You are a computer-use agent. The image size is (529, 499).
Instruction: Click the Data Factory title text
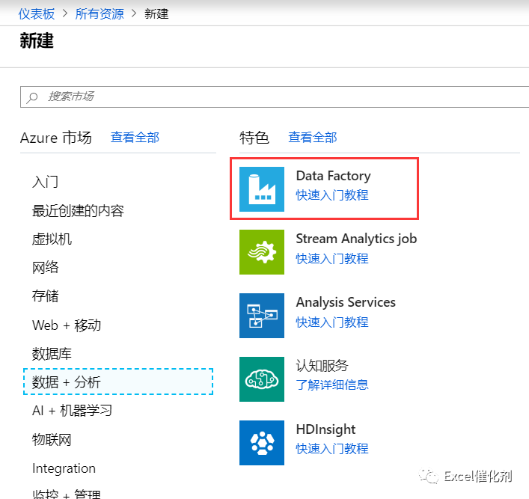[x=333, y=176]
